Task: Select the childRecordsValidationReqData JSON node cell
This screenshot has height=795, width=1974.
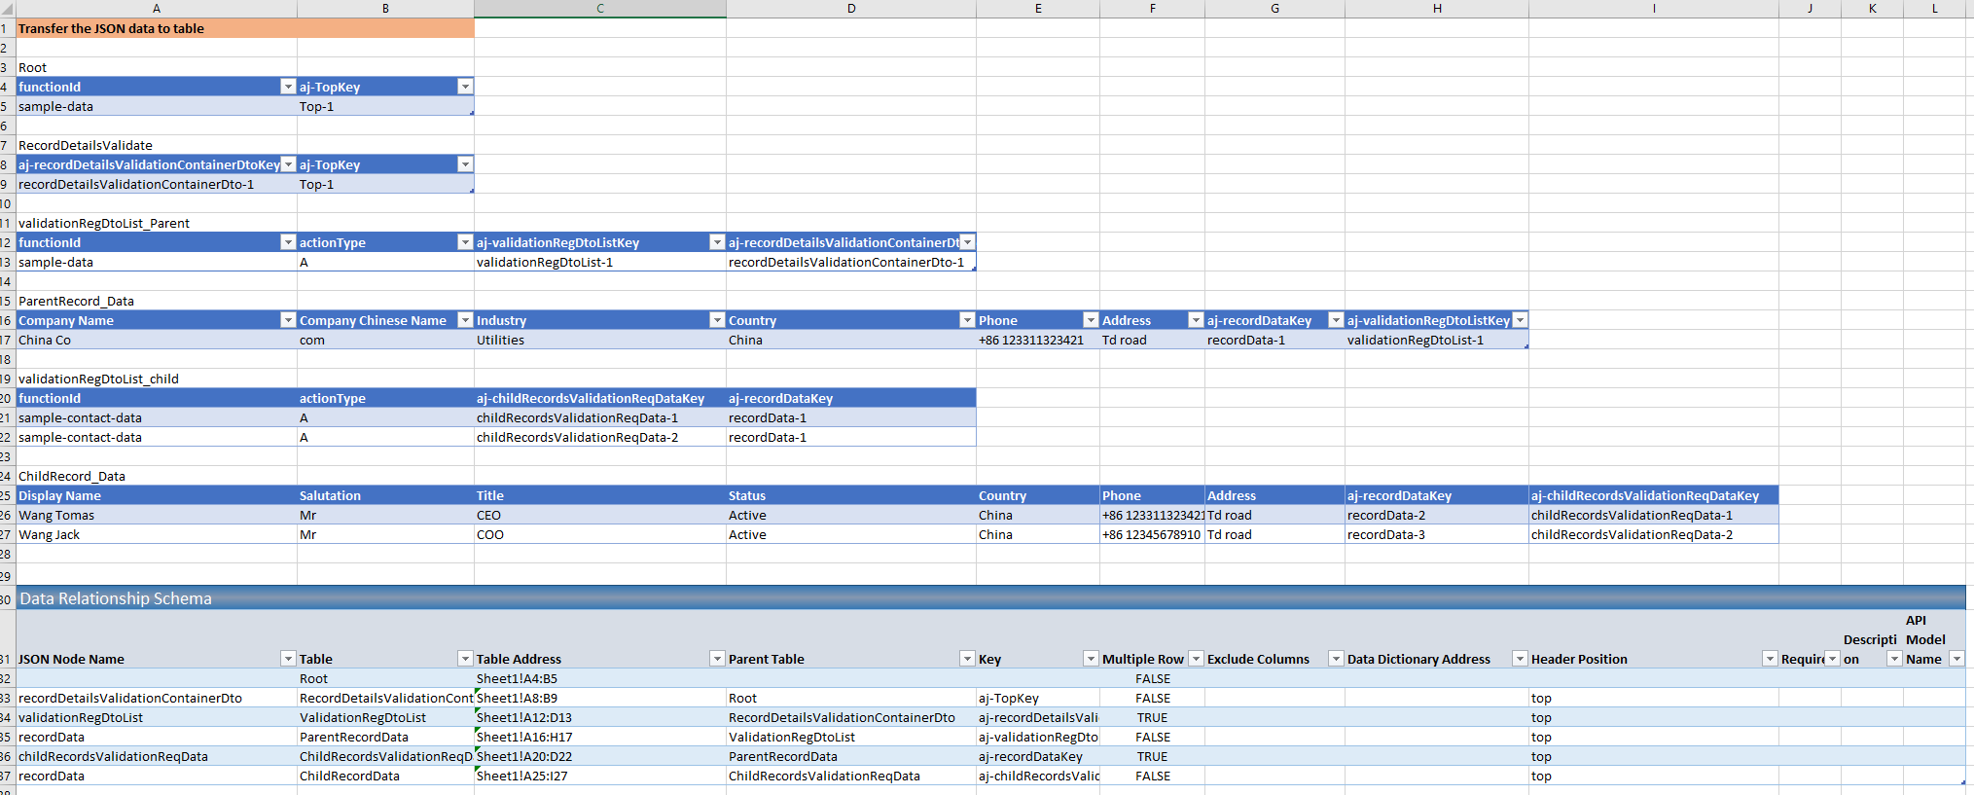Action: point(156,756)
